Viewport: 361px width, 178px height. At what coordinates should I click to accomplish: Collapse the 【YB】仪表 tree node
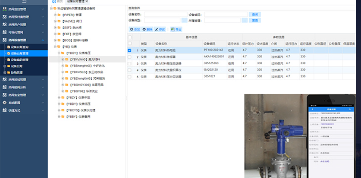coord(55,47)
